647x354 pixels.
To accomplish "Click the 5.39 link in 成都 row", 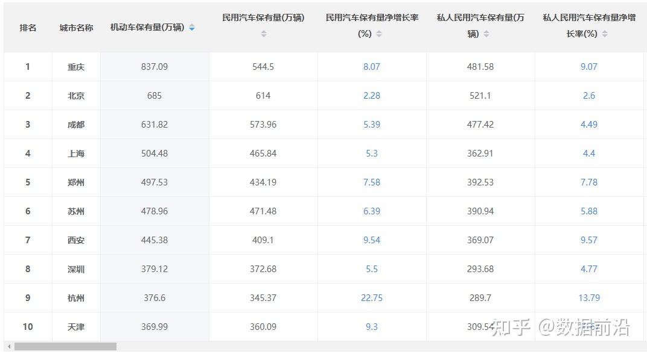I will pos(372,125).
